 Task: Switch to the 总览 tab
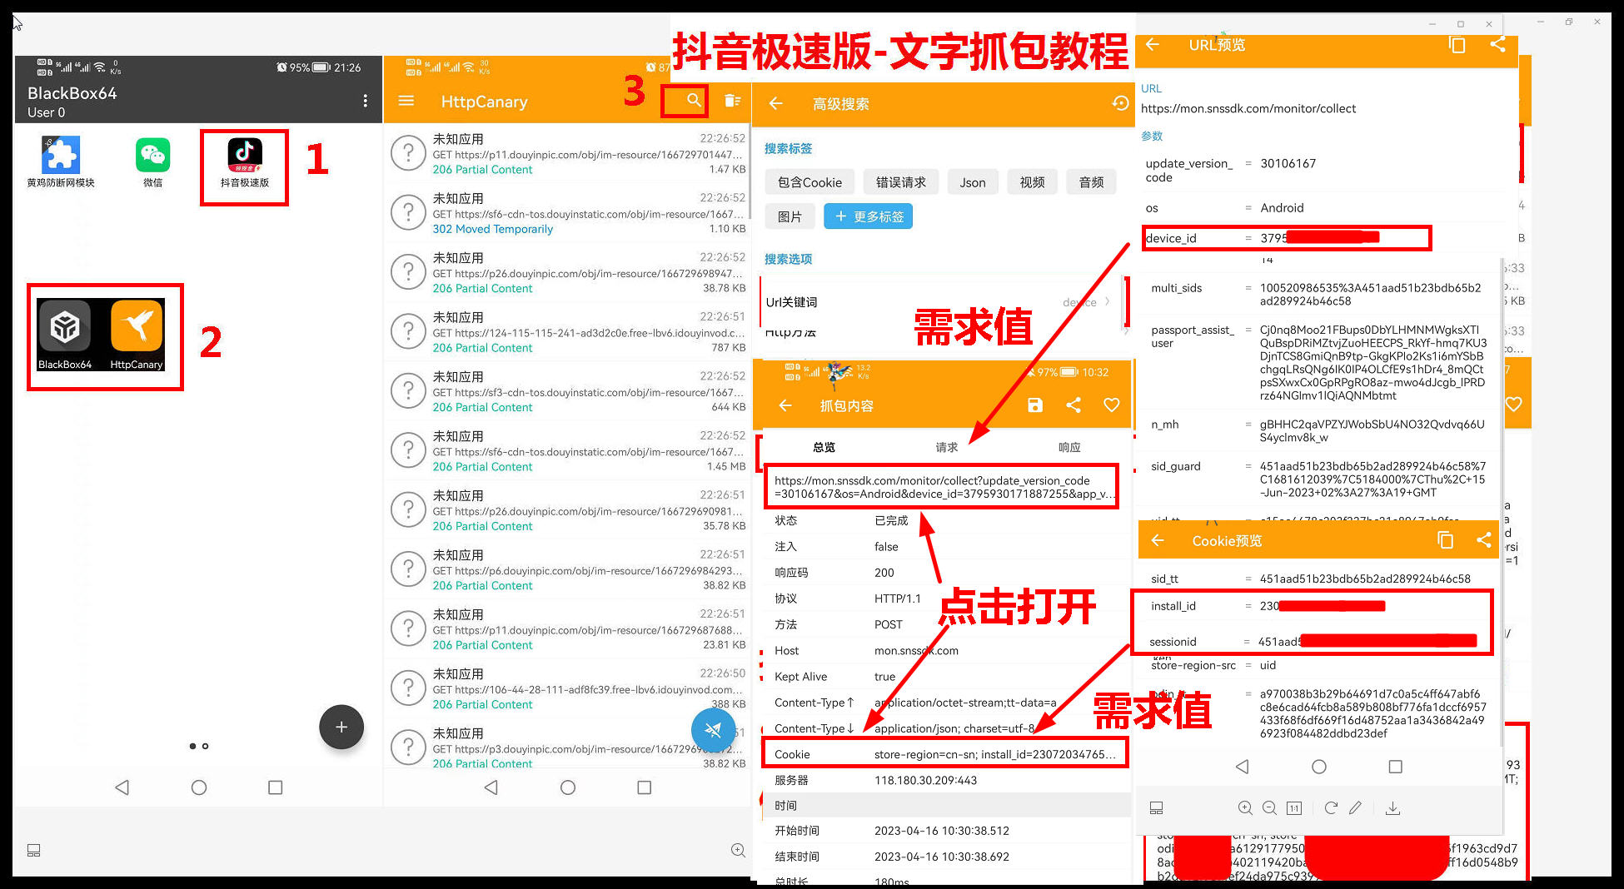pyautogui.click(x=824, y=447)
